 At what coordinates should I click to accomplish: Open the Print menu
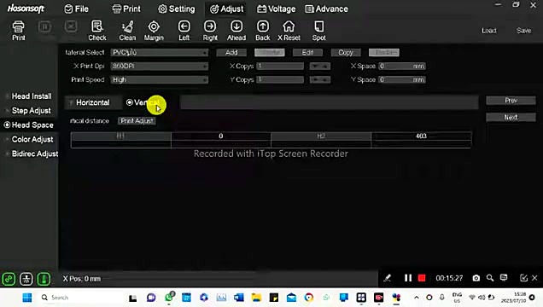[126, 9]
